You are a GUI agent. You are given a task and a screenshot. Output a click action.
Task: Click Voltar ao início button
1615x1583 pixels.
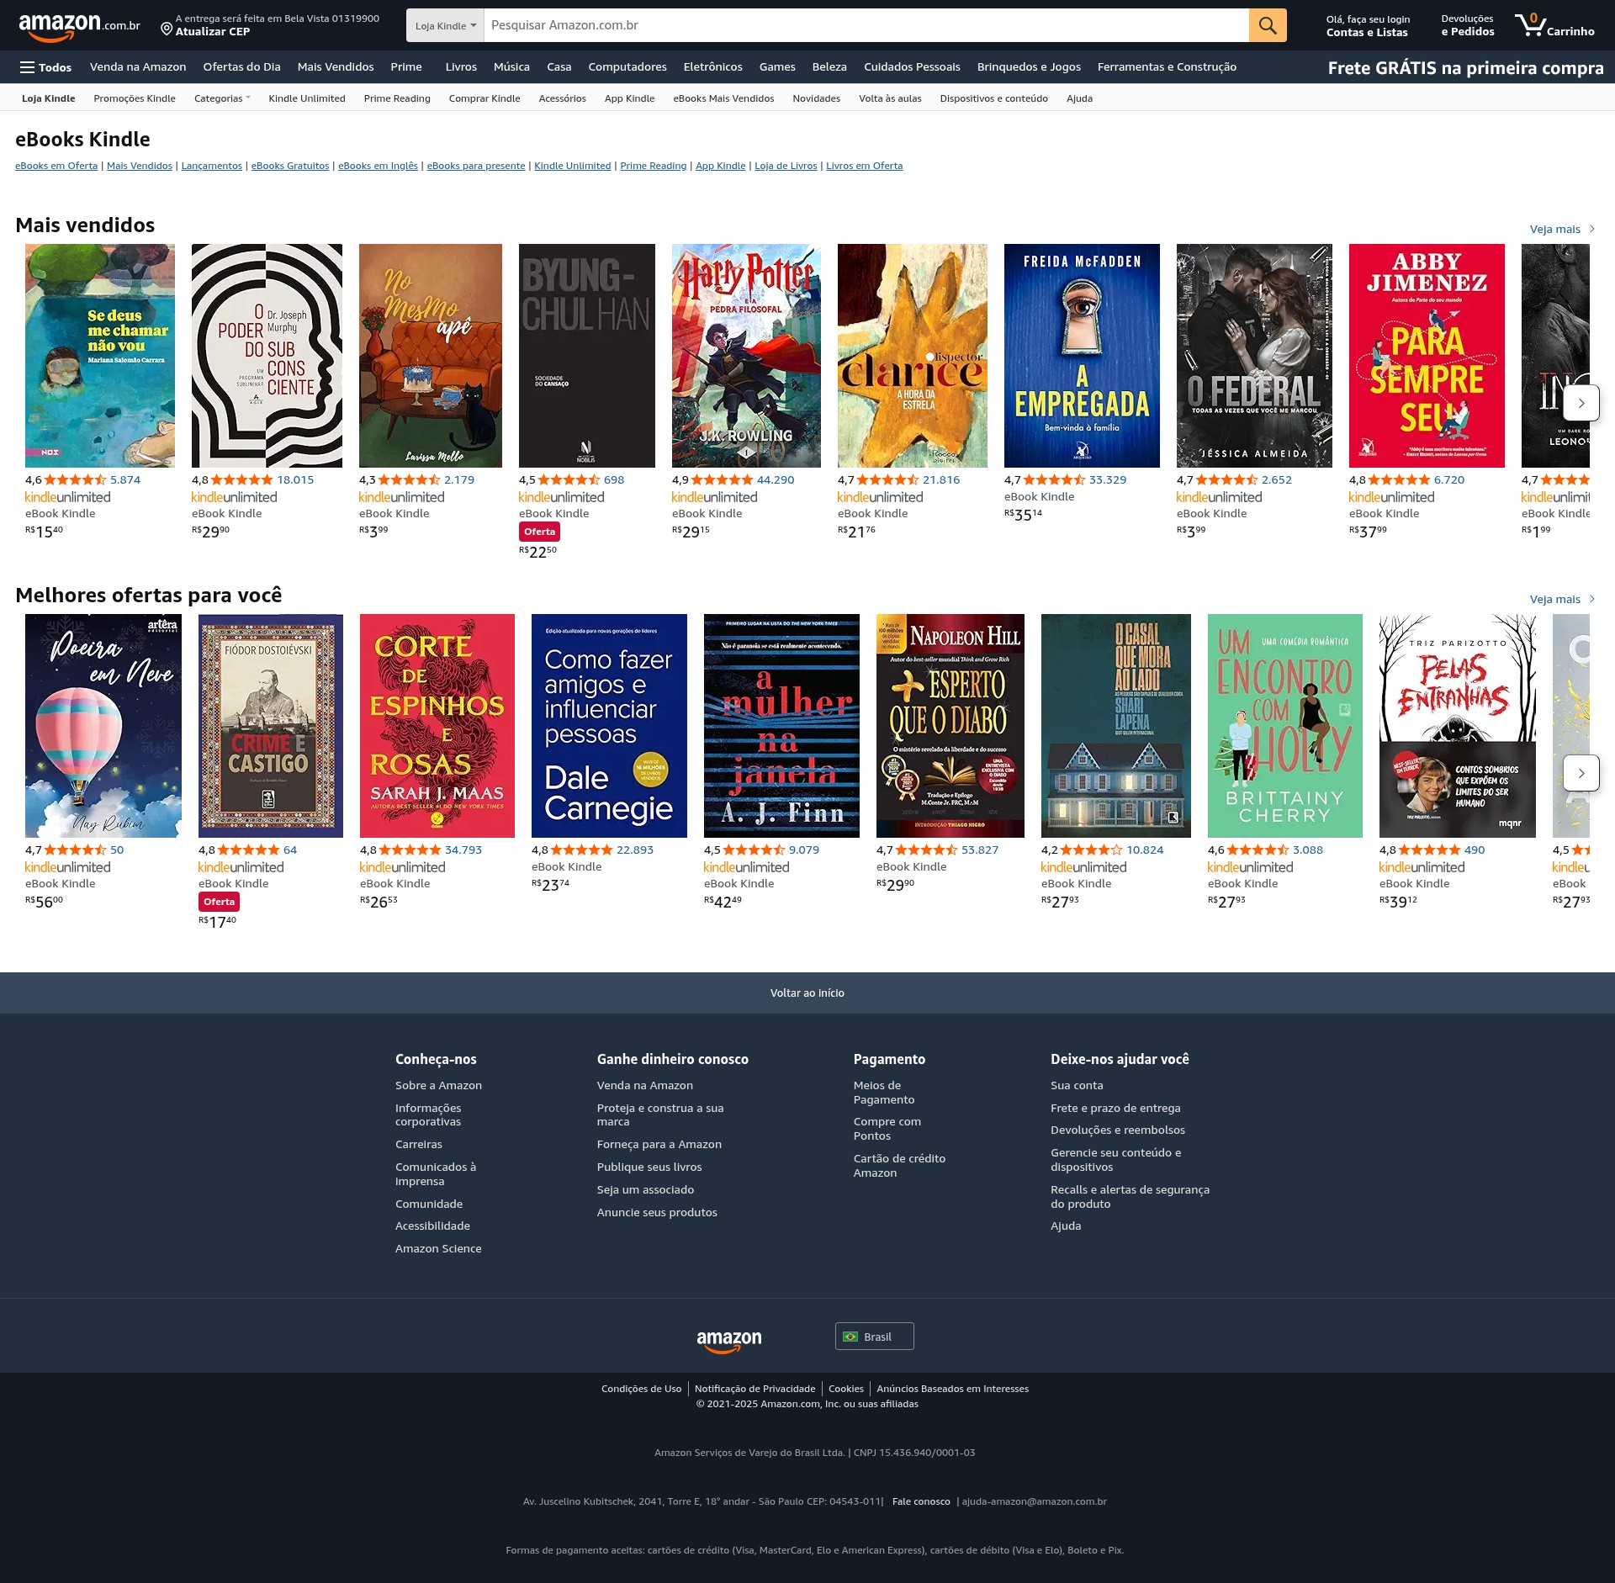[x=807, y=993]
